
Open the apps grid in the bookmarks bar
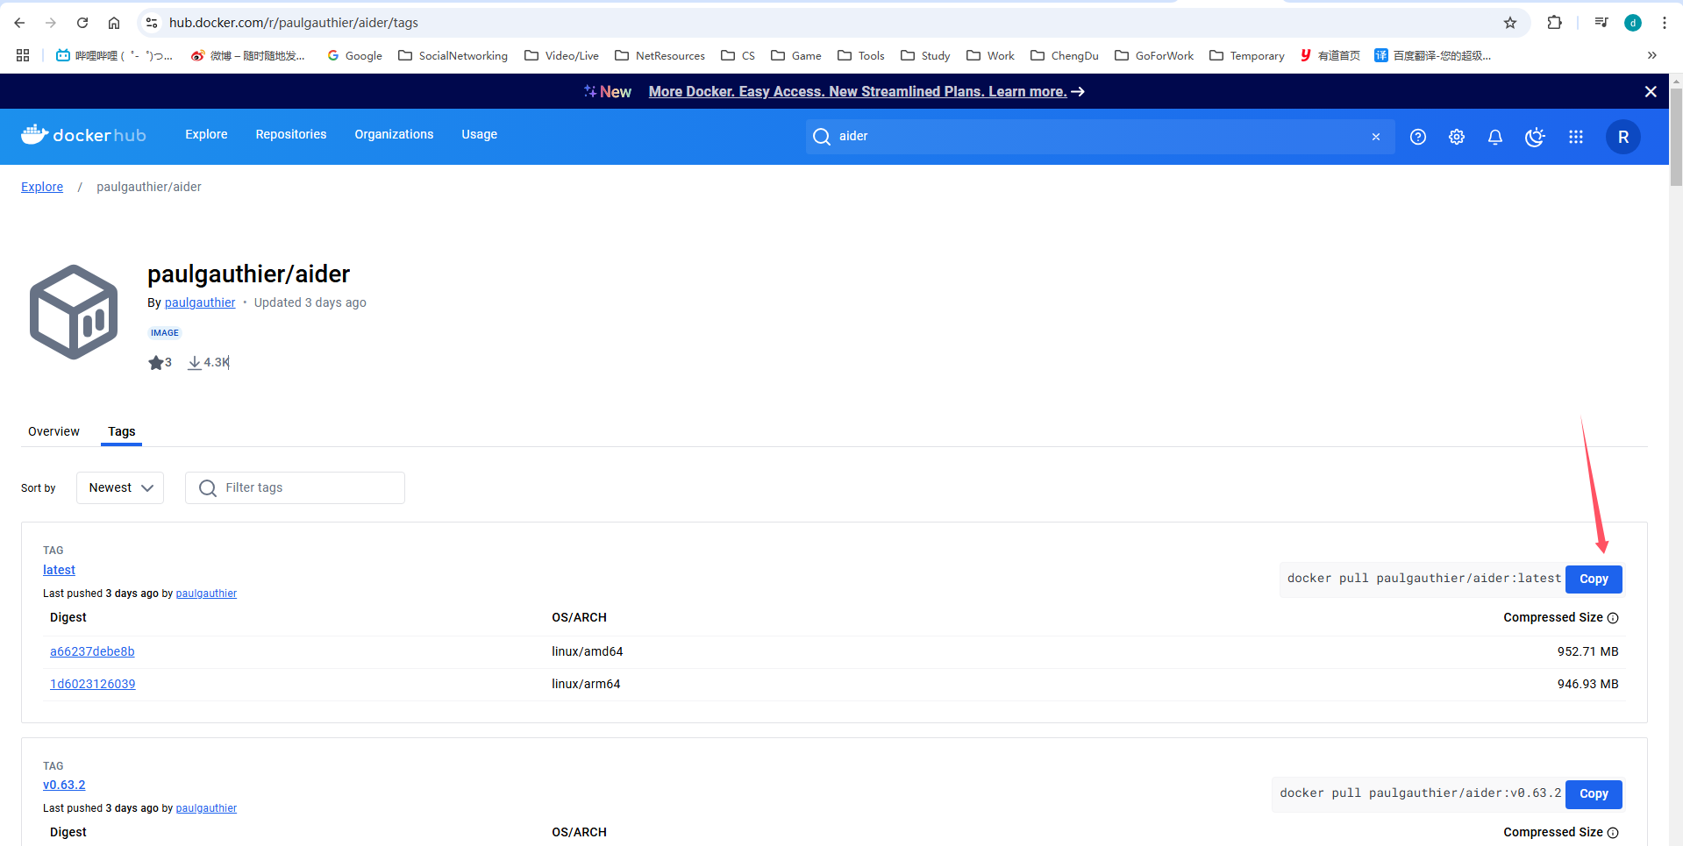pos(23,55)
